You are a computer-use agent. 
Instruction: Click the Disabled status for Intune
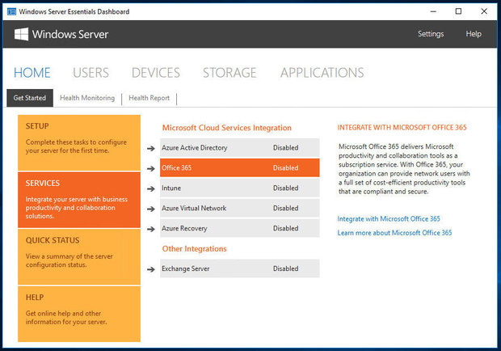[x=285, y=188]
